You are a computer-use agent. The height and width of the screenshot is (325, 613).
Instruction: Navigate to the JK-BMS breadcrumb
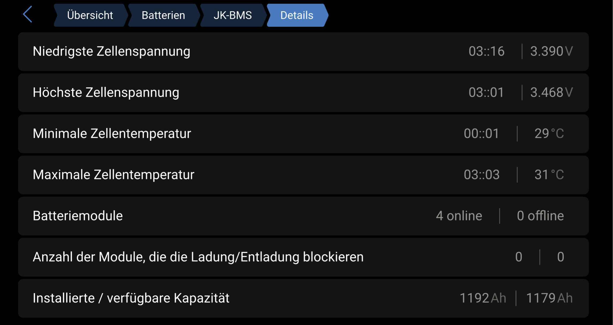(x=233, y=15)
